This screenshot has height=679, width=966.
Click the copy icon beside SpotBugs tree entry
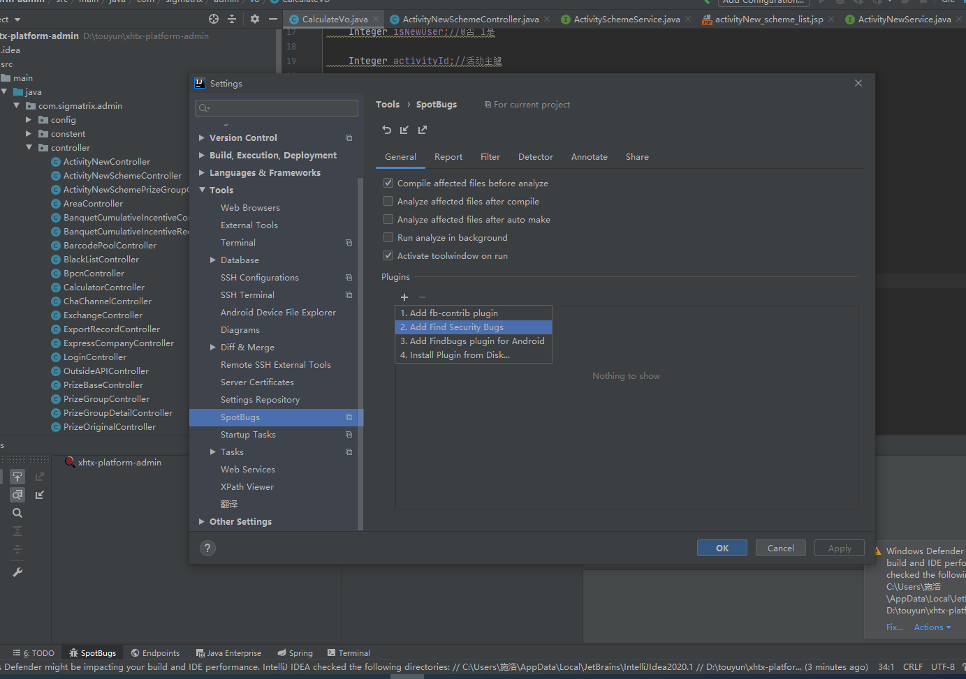[349, 417]
